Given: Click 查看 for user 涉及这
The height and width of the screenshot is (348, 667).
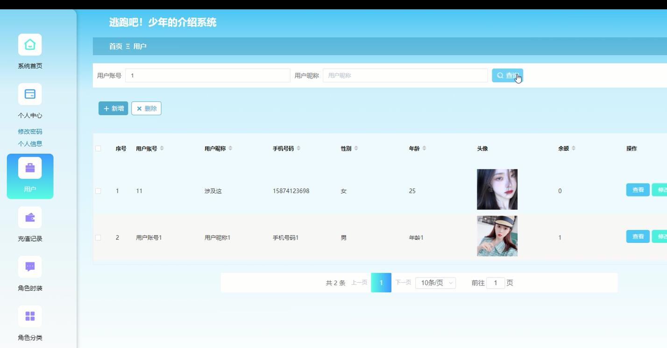Looking at the screenshot, I should (x=637, y=190).
